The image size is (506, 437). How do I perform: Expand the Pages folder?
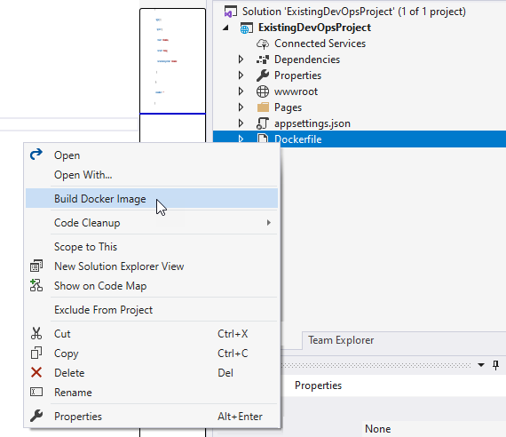point(241,107)
